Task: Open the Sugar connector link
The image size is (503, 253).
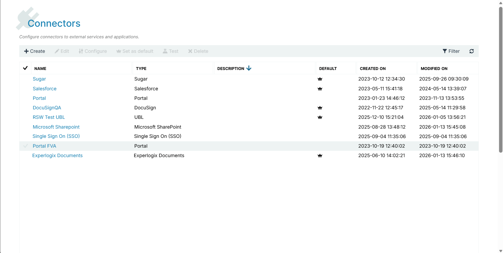Action: [39, 79]
